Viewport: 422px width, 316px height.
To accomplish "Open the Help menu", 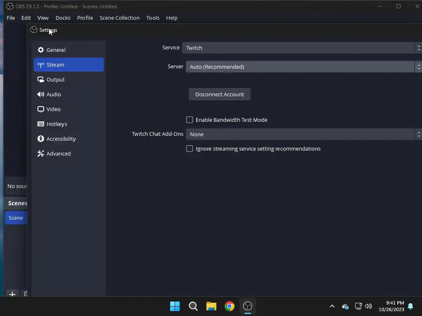I will coord(172,18).
